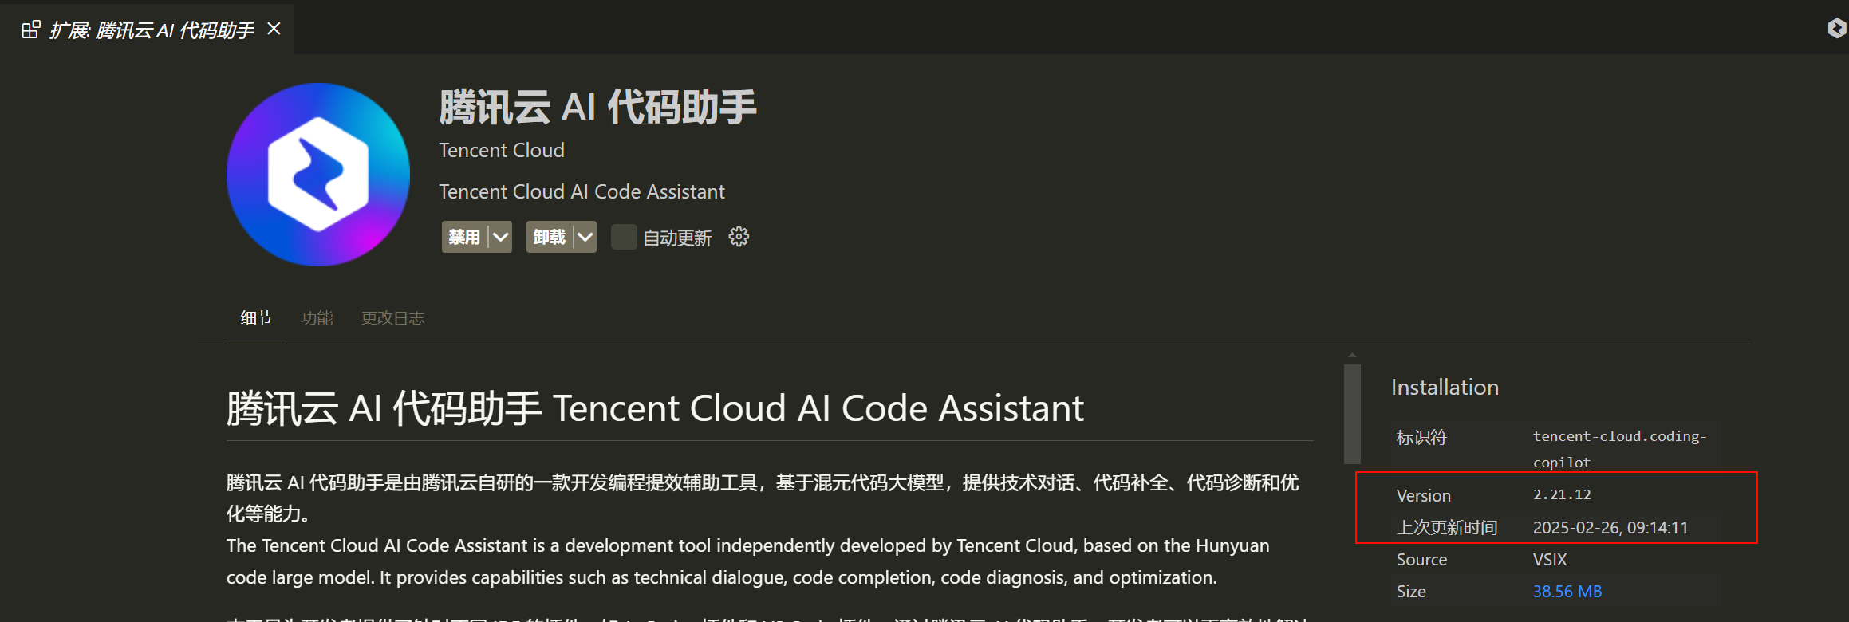Screen dimensions: 1849x622
Task: Click the tencent-cloud.coding-copilot identifier
Action: pyautogui.click(x=1619, y=449)
